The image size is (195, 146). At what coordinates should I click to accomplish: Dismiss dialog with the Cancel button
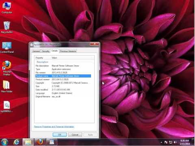75,135
